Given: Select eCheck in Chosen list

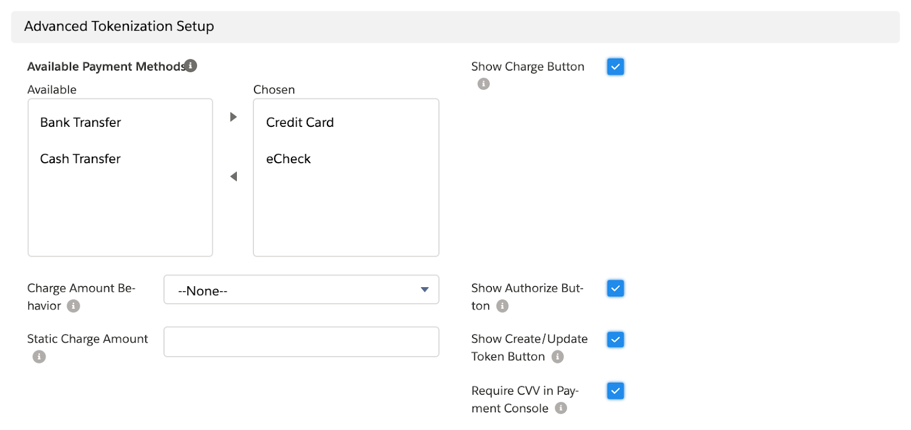Looking at the screenshot, I should pyautogui.click(x=289, y=159).
